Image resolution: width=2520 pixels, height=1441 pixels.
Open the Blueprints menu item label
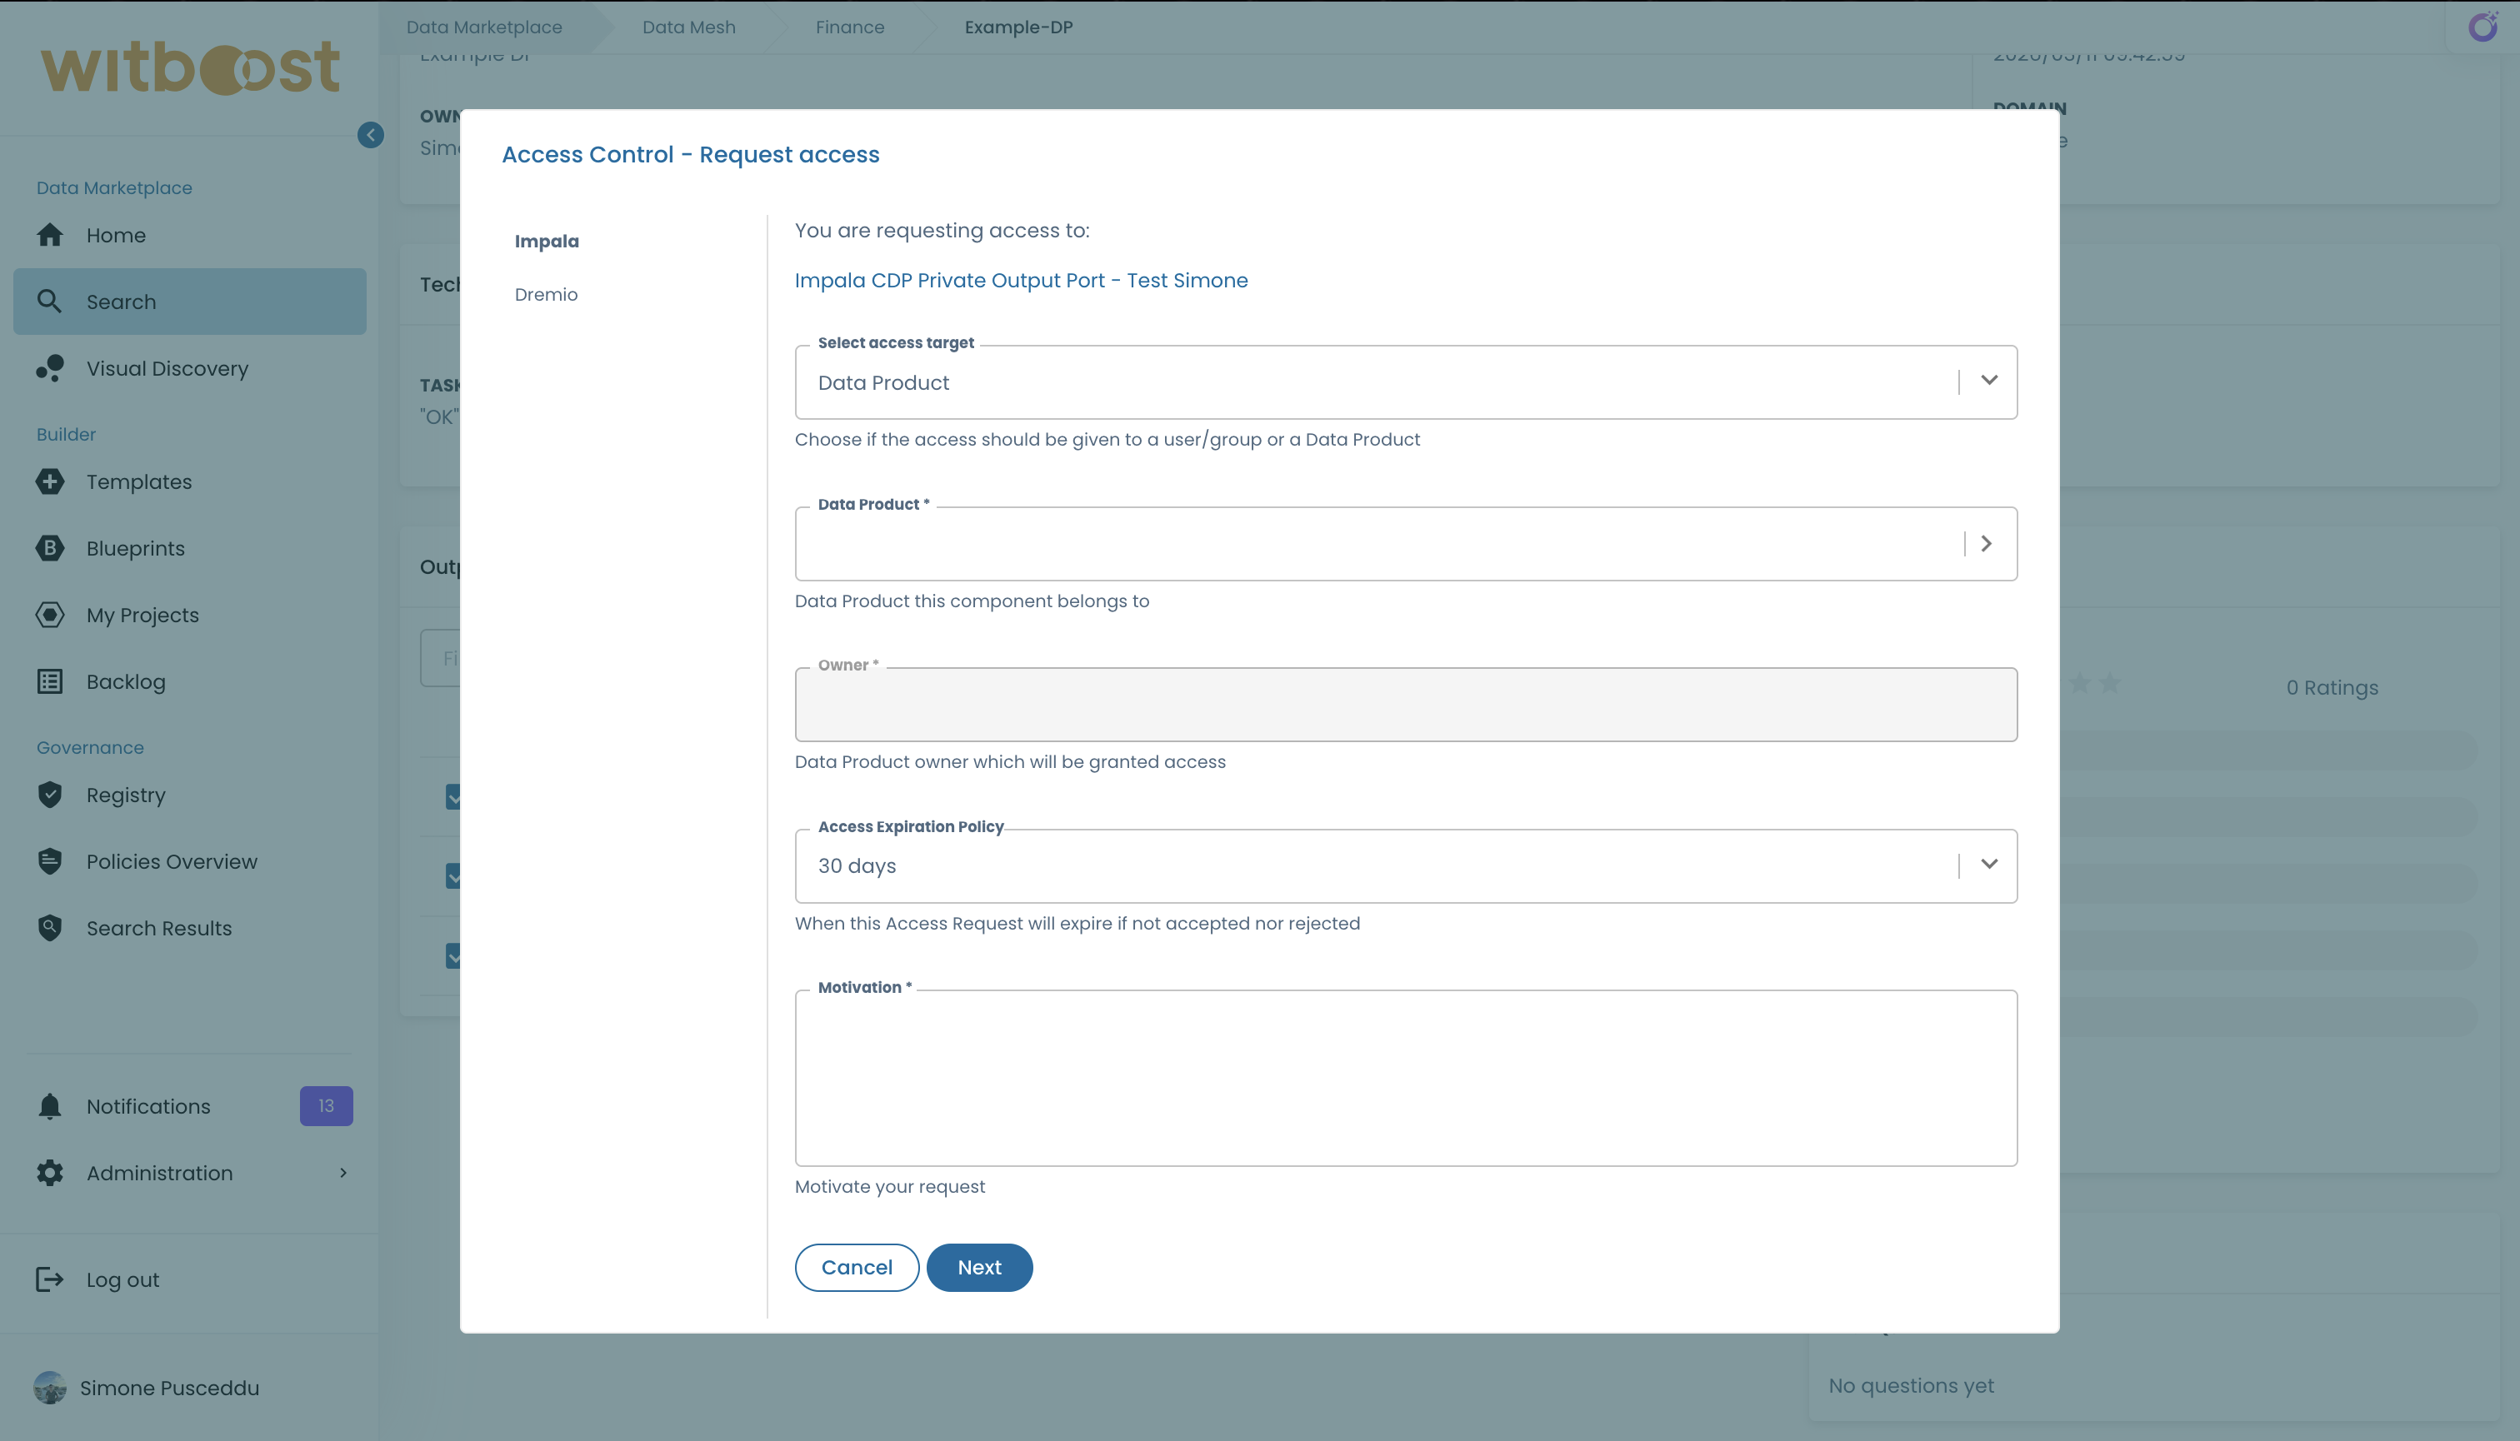tap(136, 547)
